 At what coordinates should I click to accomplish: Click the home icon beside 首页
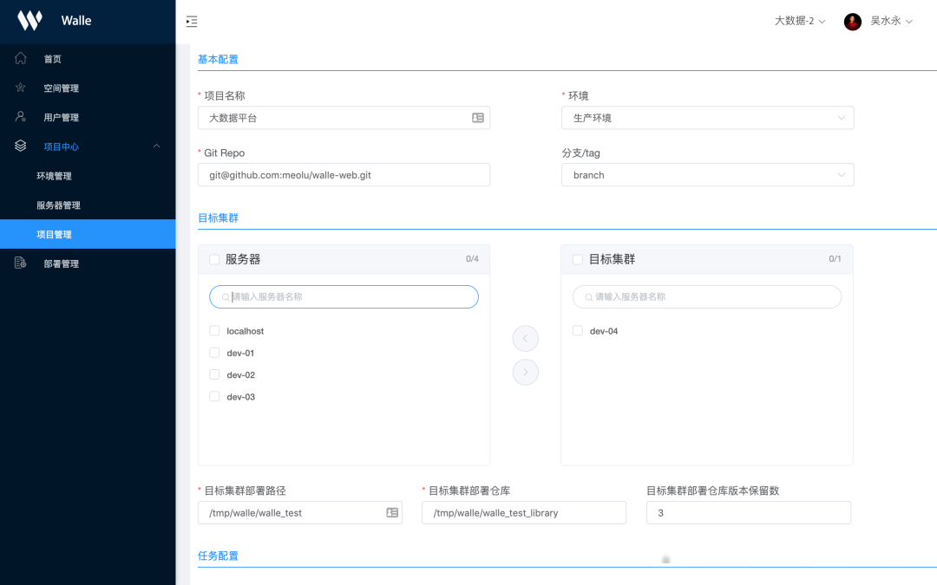pos(21,59)
